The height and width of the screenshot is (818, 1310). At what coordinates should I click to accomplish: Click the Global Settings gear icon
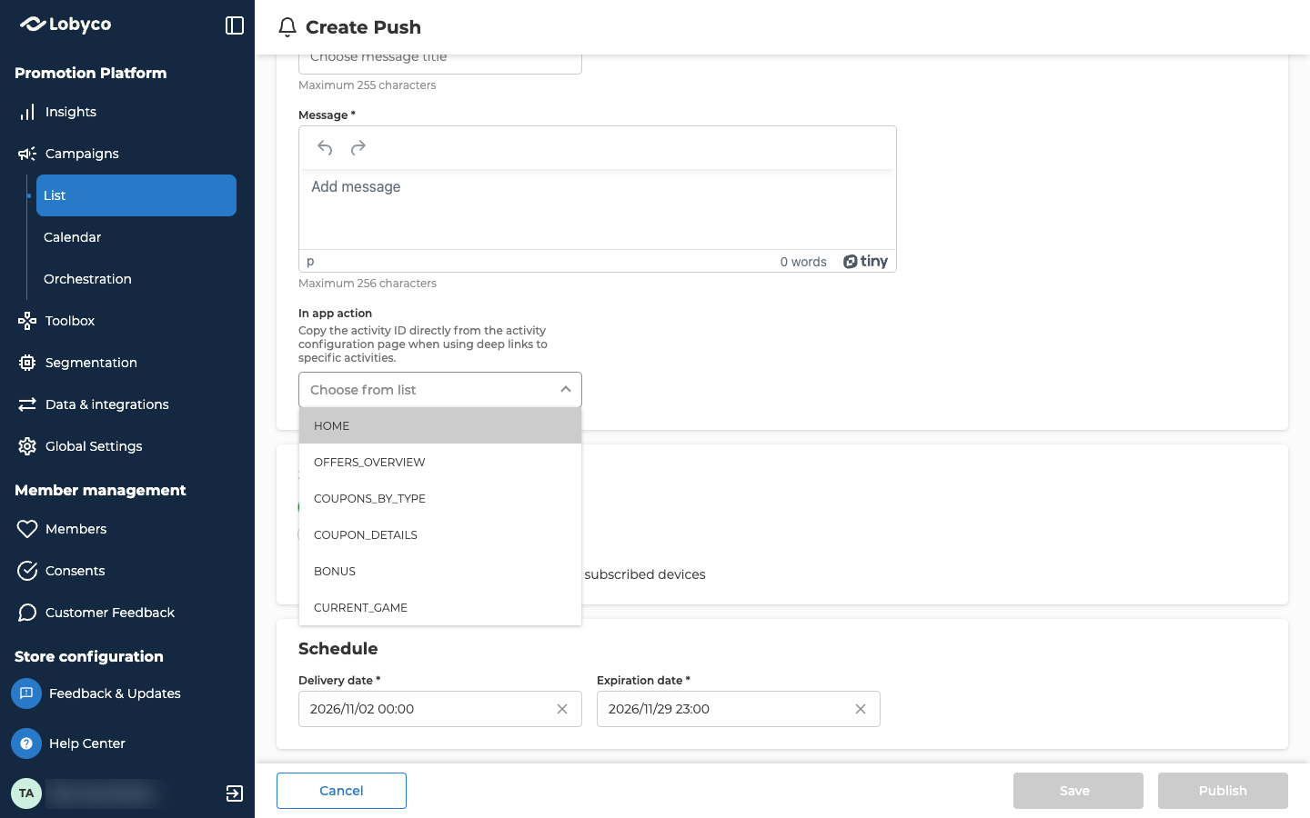point(27,446)
